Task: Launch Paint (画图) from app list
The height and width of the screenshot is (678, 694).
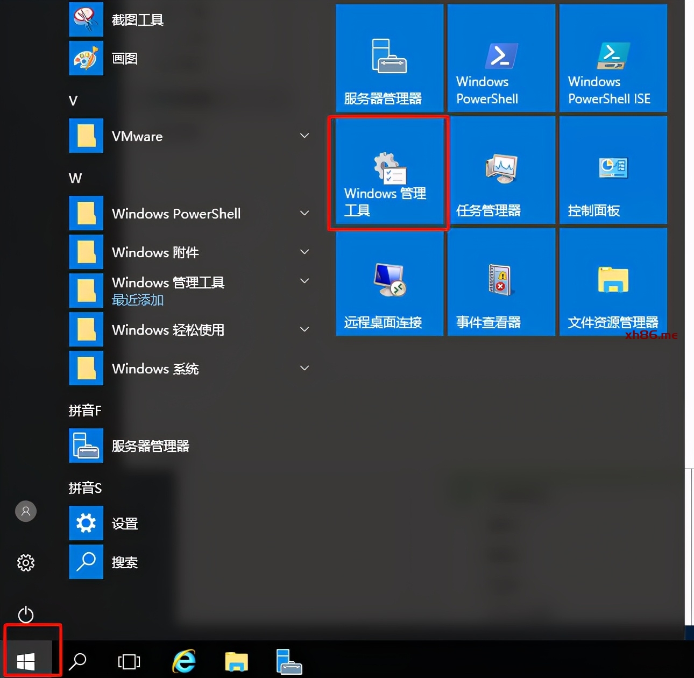Action: click(x=124, y=59)
